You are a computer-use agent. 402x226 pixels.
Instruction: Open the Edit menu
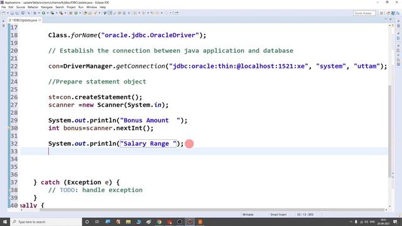click(x=11, y=7)
